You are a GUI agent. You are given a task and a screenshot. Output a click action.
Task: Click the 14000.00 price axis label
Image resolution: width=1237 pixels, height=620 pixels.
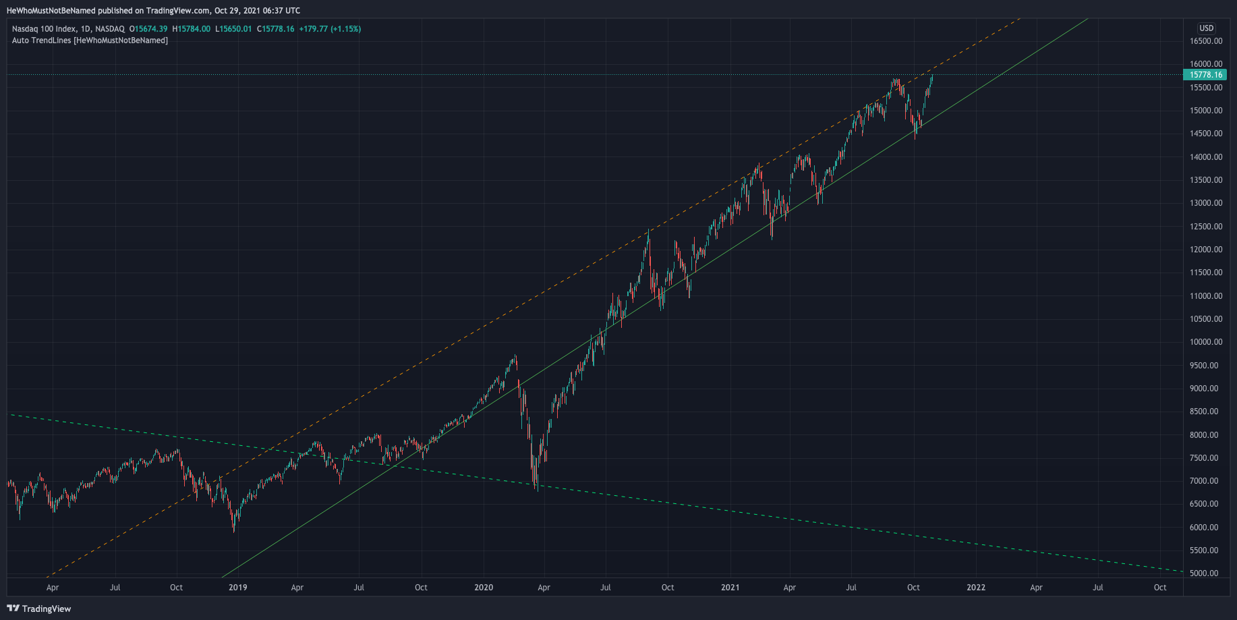[x=1206, y=157]
